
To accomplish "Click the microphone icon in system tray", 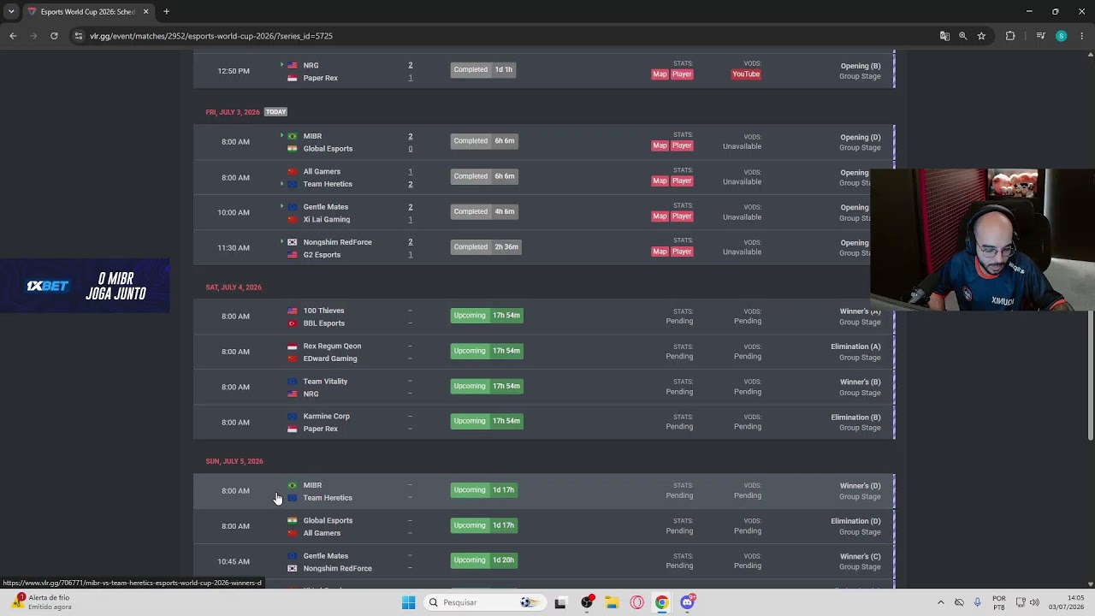I will tap(977, 602).
